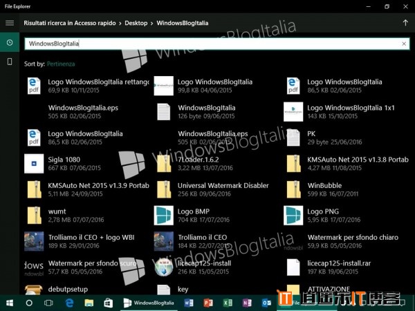The image size is (415, 311).
Task: Open File Explorer folder taskbar icon
Action: [x=89, y=303]
